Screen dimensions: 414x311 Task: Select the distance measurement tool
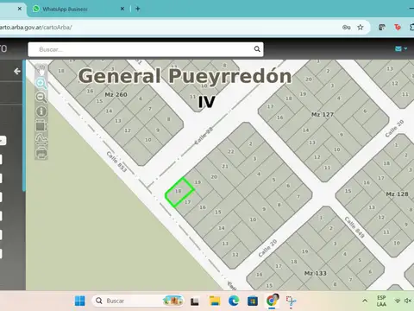click(41, 140)
